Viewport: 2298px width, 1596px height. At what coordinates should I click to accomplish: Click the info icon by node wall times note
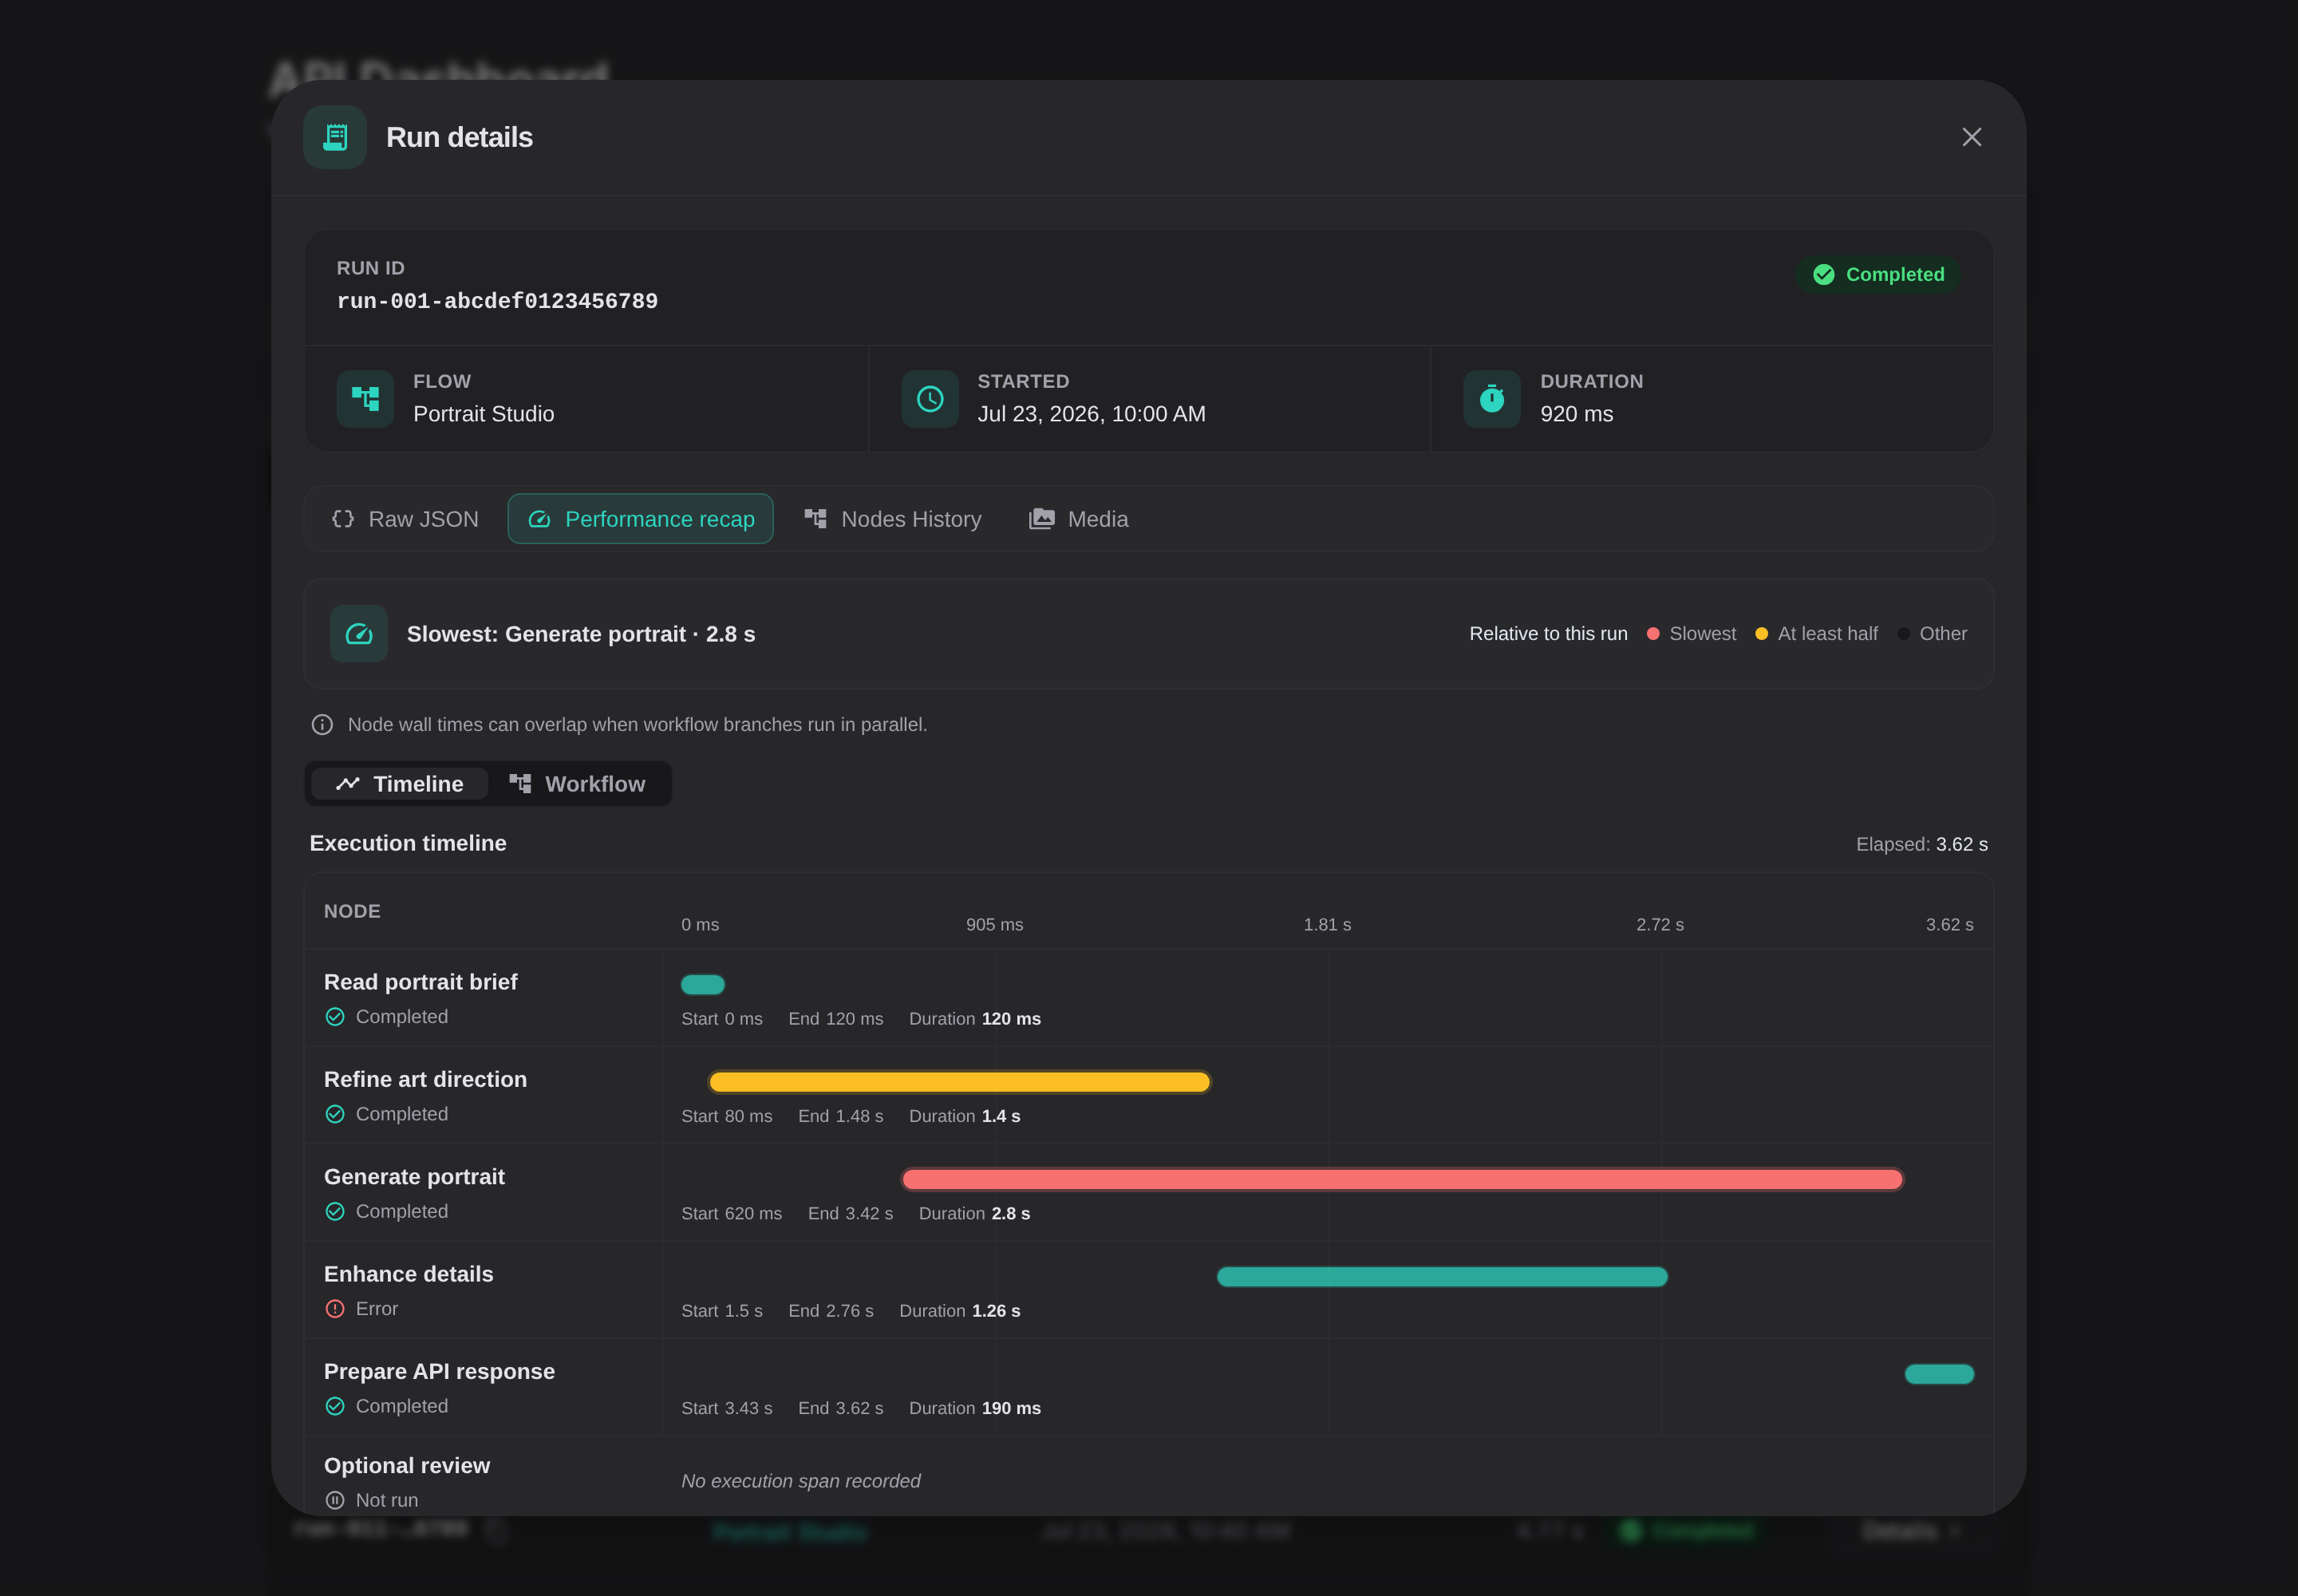[322, 724]
